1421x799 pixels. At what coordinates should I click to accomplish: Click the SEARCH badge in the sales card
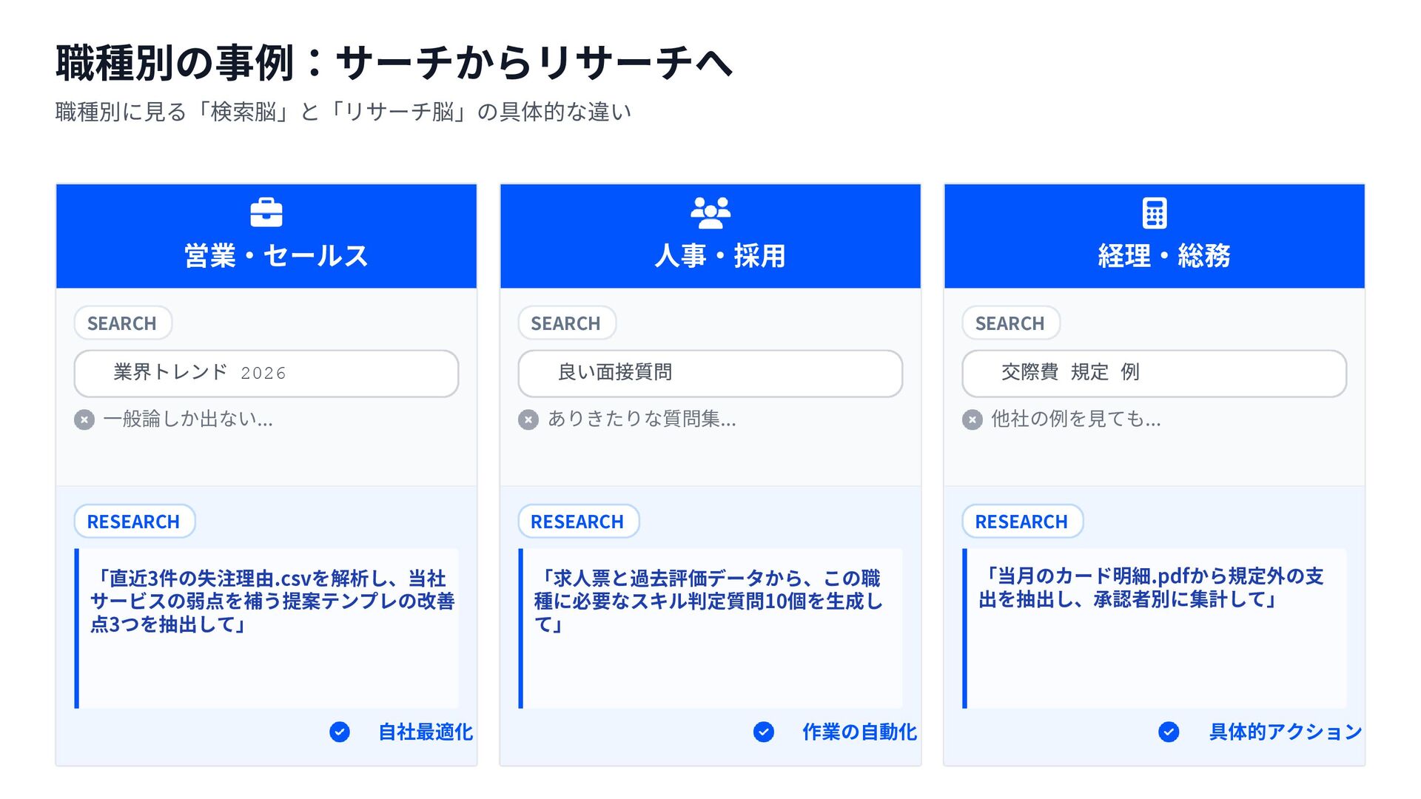click(123, 323)
